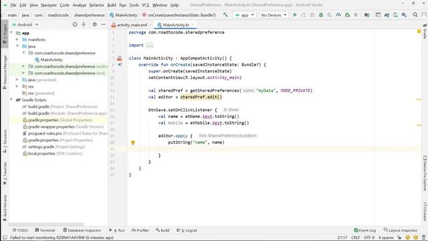Toggle Structure tool window side tab
The width and height of the screenshot is (428, 241).
point(5,141)
